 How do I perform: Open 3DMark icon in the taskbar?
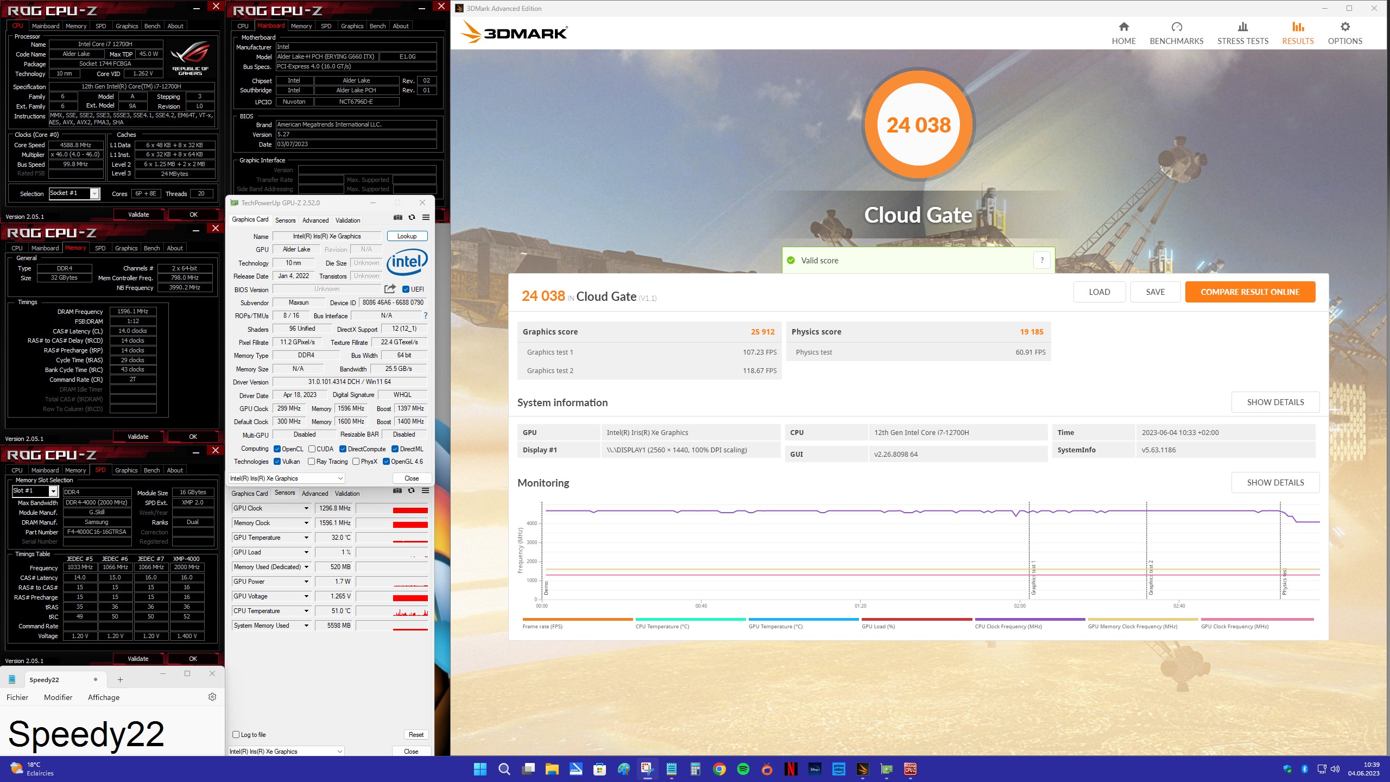click(863, 769)
